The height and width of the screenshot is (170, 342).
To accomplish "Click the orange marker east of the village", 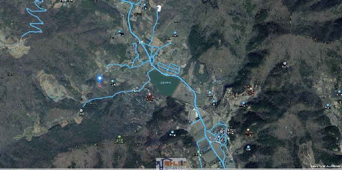I will [x=248, y=130].
